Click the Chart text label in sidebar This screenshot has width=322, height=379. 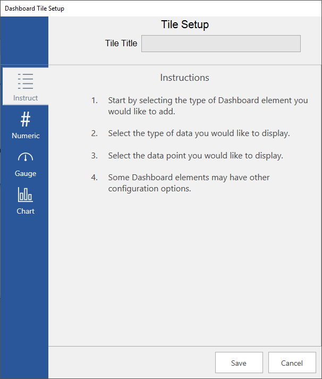tap(26, 211)
